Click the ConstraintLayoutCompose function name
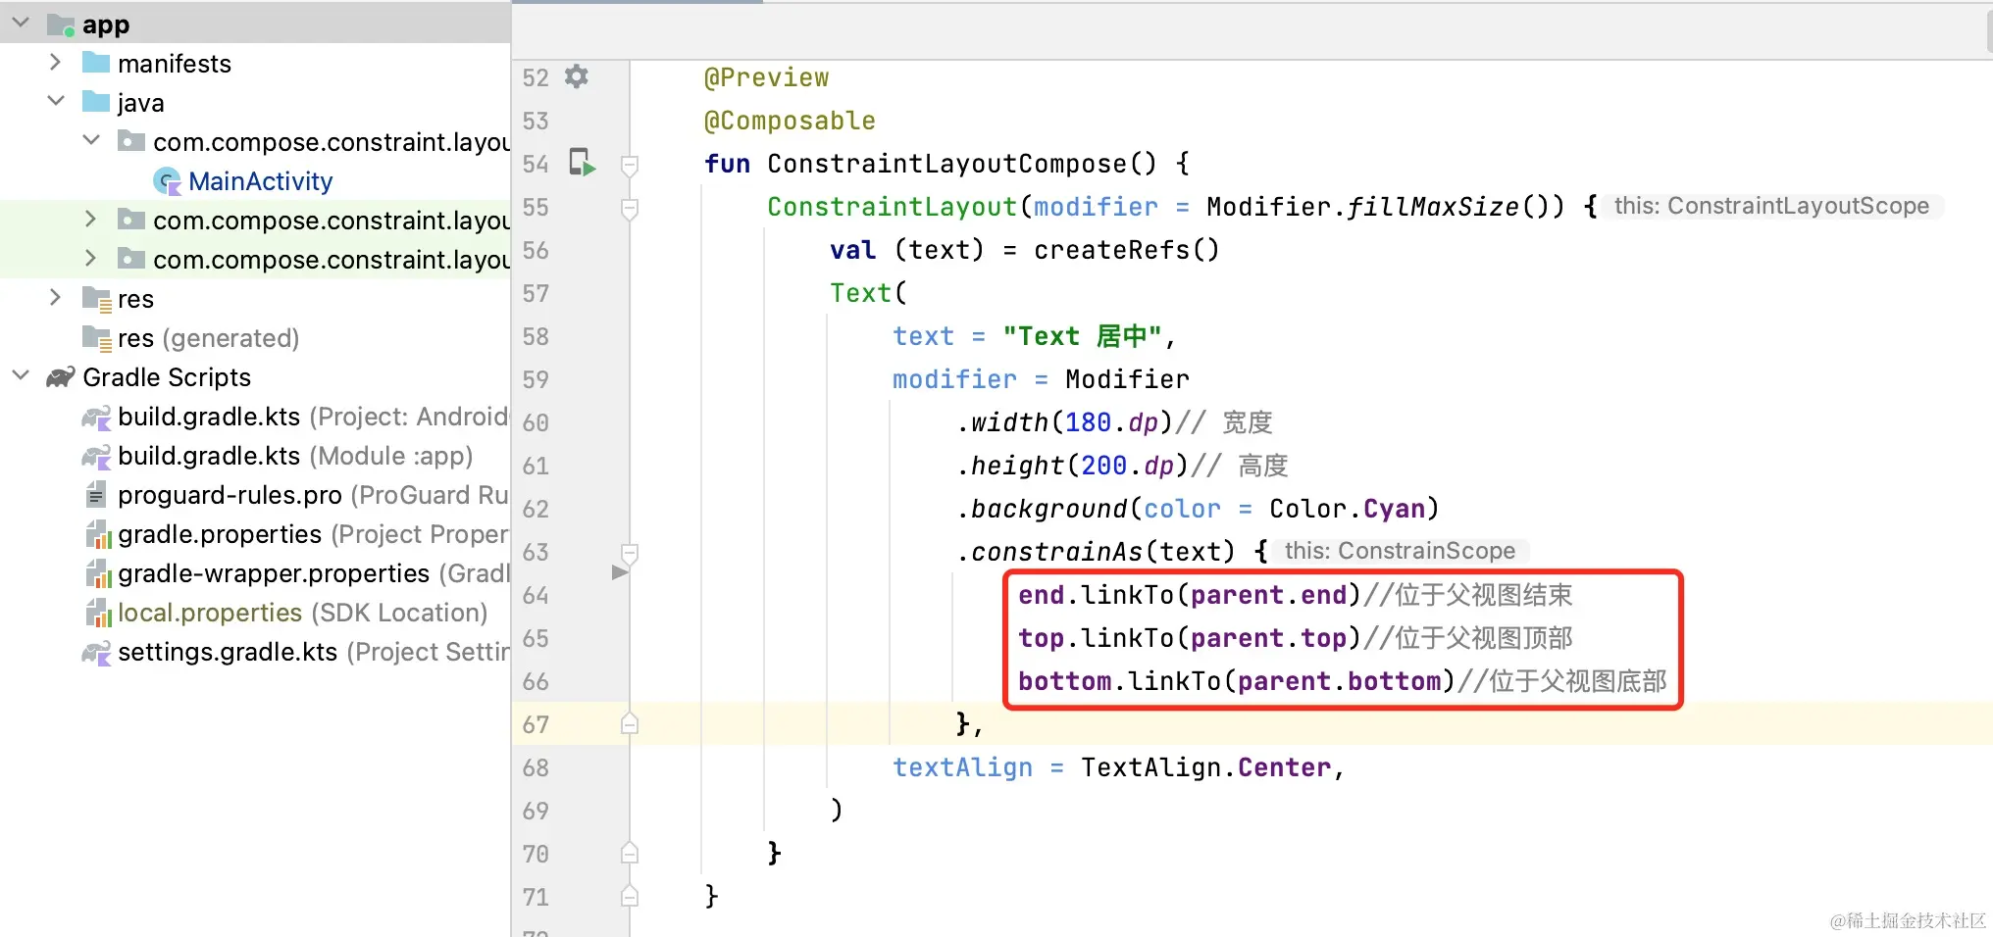This screenshot has width=1993, height=937. click(x=947, y=164)
